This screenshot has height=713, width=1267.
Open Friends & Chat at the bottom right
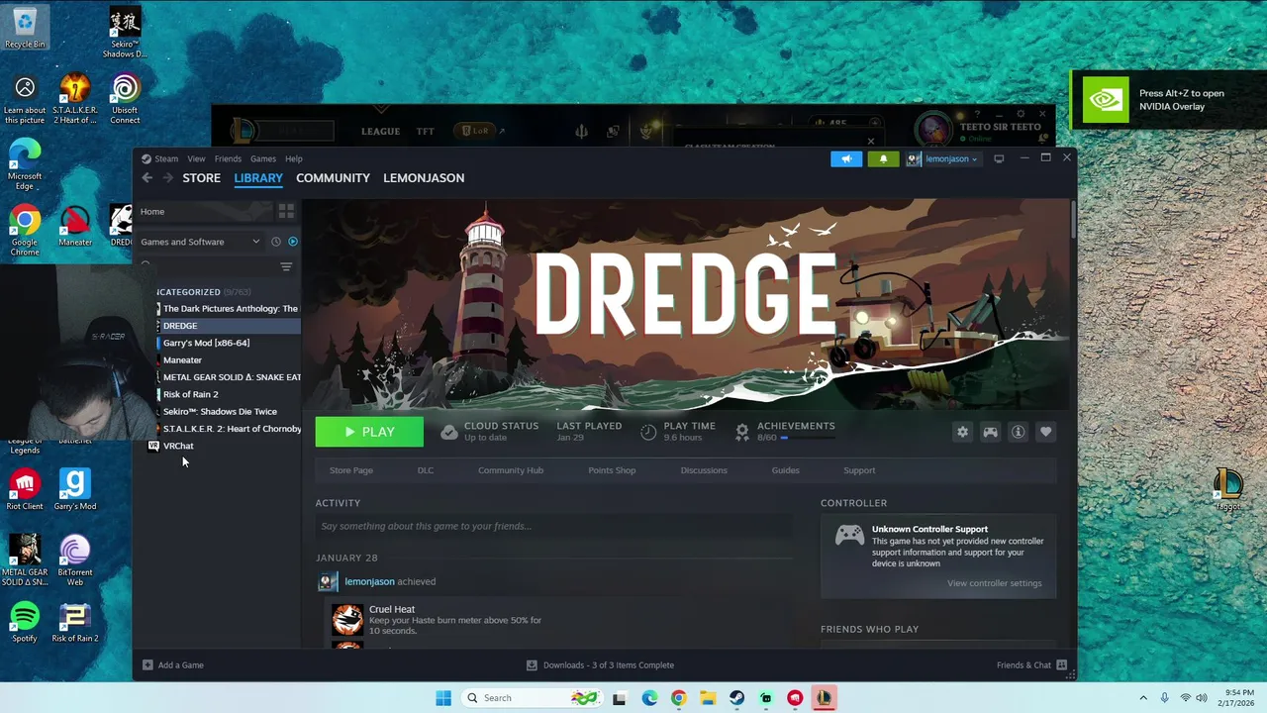click(1031, 665)
